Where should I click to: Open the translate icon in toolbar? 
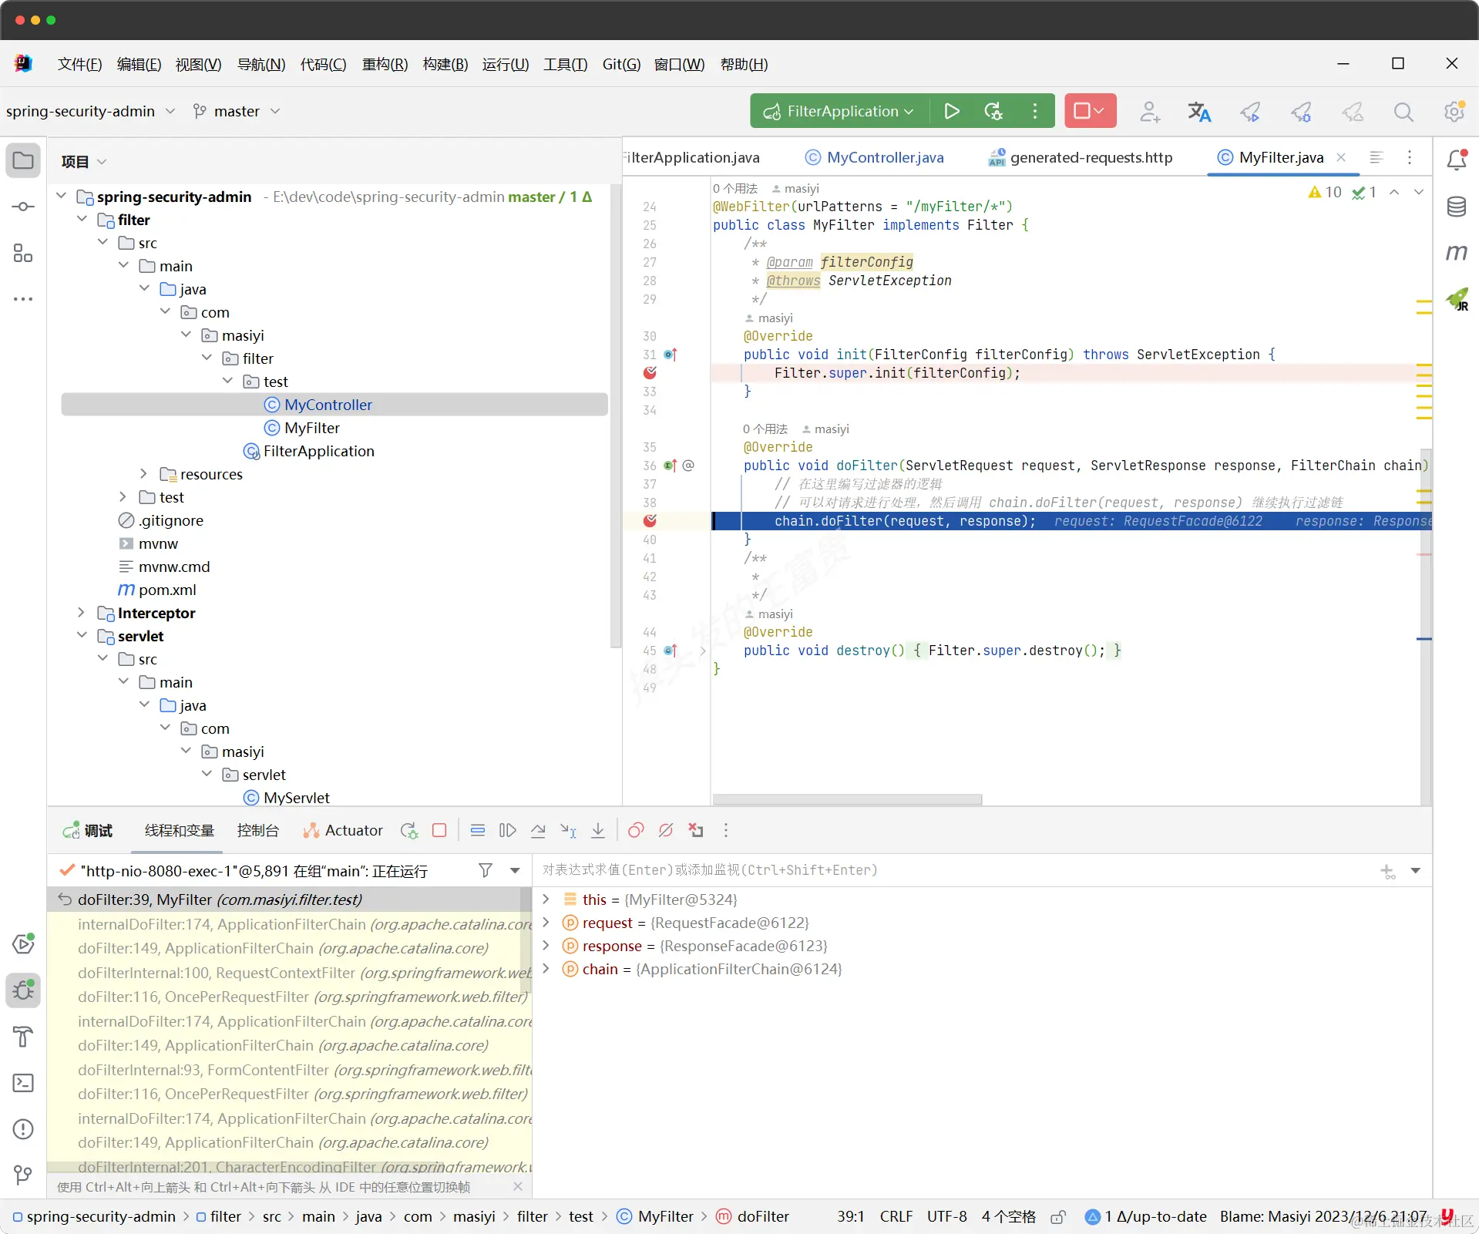tap(1199, 112)
